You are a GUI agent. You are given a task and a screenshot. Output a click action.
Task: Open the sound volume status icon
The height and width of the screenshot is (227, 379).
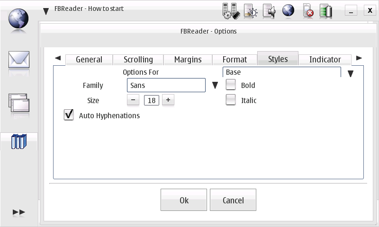tap(269, 11)
